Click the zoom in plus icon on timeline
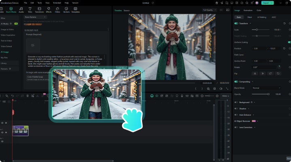 (217, 96)
